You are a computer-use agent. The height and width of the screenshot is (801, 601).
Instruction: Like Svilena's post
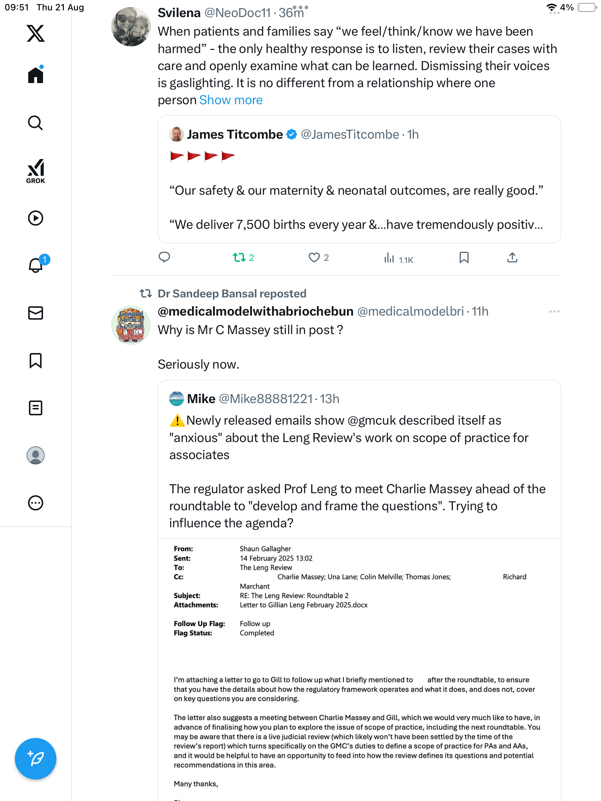314,257
